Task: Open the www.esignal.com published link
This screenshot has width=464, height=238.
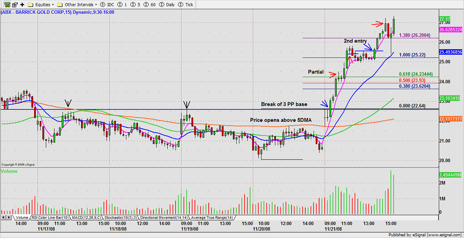Action: 445,235
